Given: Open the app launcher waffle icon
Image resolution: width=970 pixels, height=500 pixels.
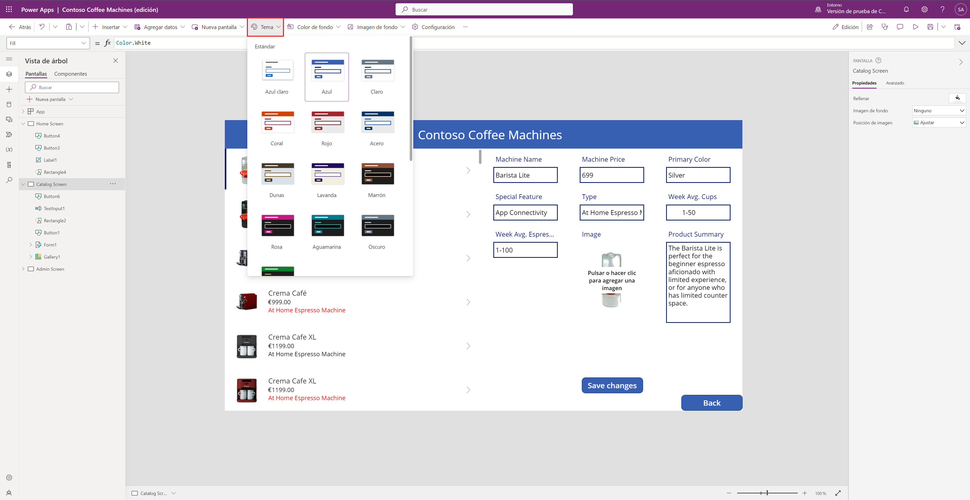Looking at the screenshot, I should tap(9, 9).
